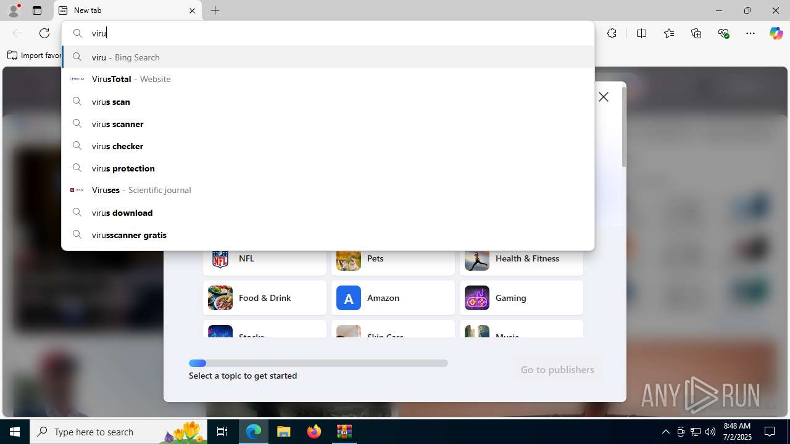
Task: Click the Go to publishers button
Action: [x=557, y=369]
